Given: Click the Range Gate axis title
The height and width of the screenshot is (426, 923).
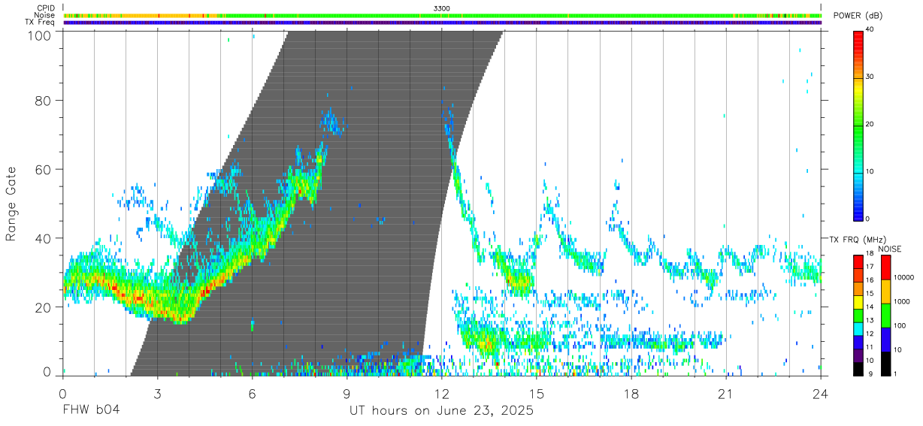Looking at the screenshot, I should point(11,204).
